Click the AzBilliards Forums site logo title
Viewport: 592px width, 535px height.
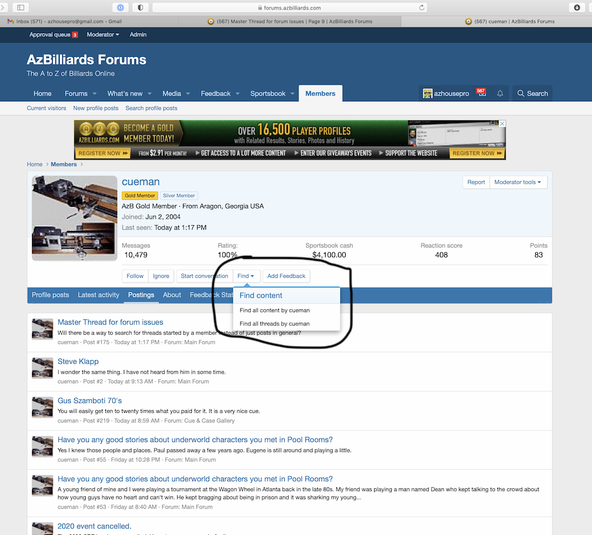[86, 60]
